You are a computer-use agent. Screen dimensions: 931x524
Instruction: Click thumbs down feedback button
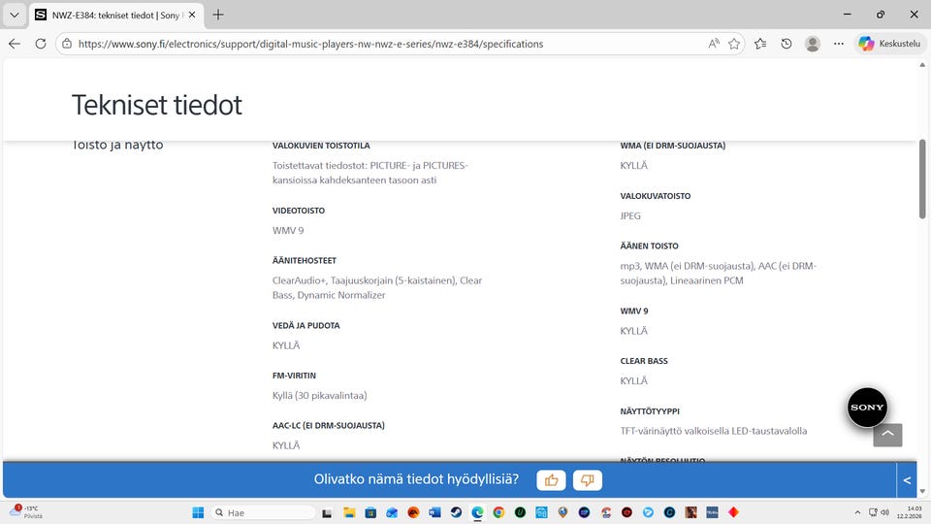point(588,480)
